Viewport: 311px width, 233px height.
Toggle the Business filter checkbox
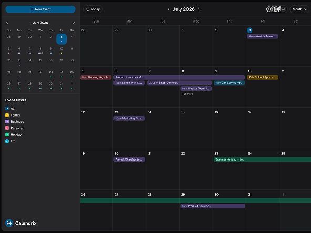pos(7,121)
